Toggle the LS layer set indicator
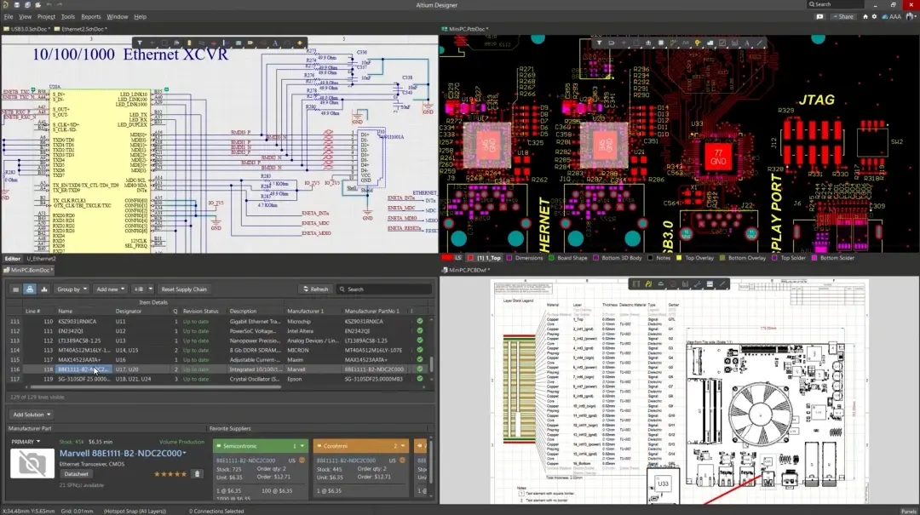Viewport: 920px width, 515px height. tap(451, 257)
